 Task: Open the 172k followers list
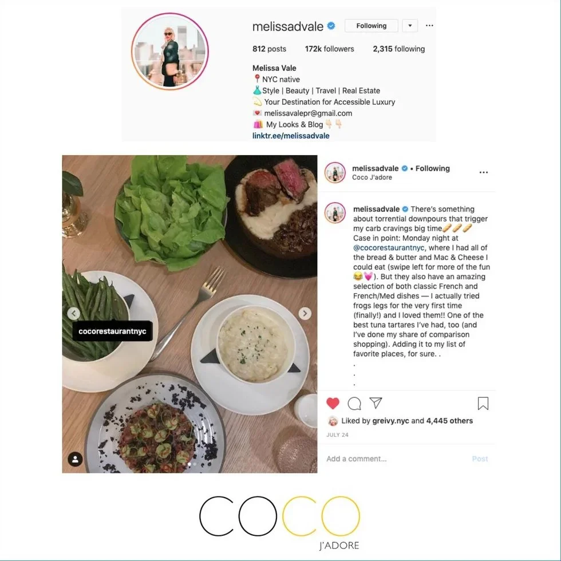(330, 49)
